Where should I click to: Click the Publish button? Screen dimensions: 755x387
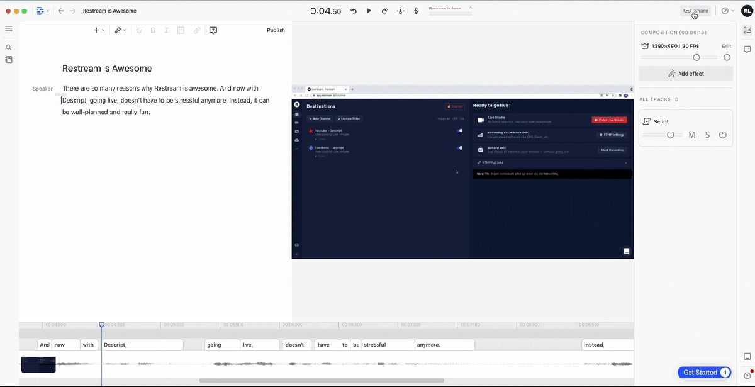coord(276,30)
